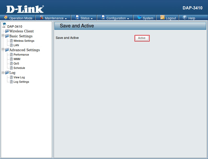Viewport: 208px width, 159px height.
Task: Select View Log in sidebar
Action: pos(19,77)
